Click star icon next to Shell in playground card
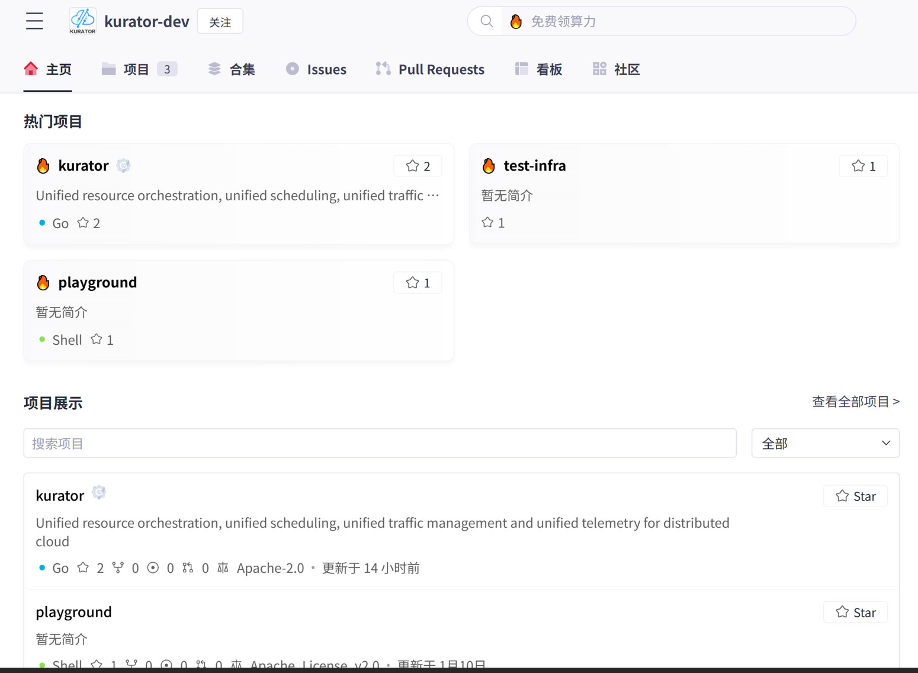This screenshot has width=918, height=673. (x=97, y=339)
